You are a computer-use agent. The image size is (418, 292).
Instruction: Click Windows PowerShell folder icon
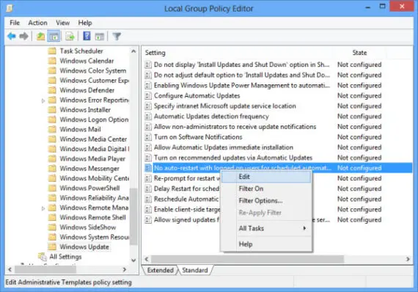pos(52,188)
